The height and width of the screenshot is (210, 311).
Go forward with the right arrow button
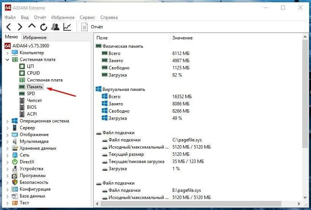pos(20,27)
